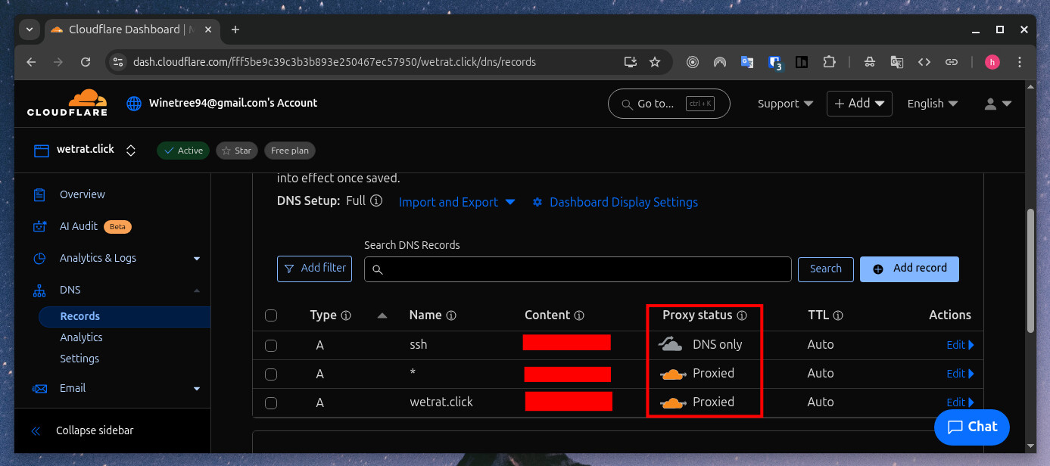Open the Add dropdown menu
Screen dimensions: 1050x466
pos(859,104)
